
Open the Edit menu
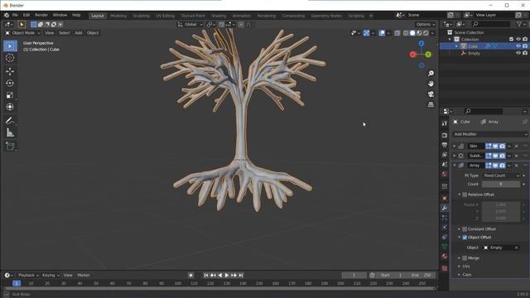point(26,15)
